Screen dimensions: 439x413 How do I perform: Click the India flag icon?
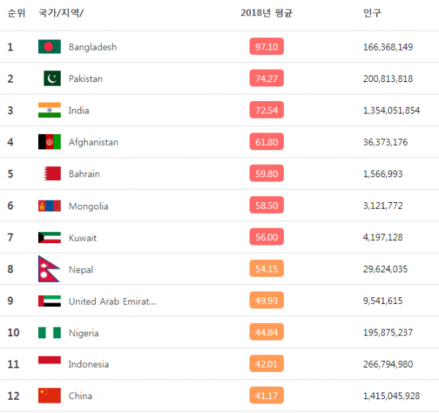pos(49,111)
